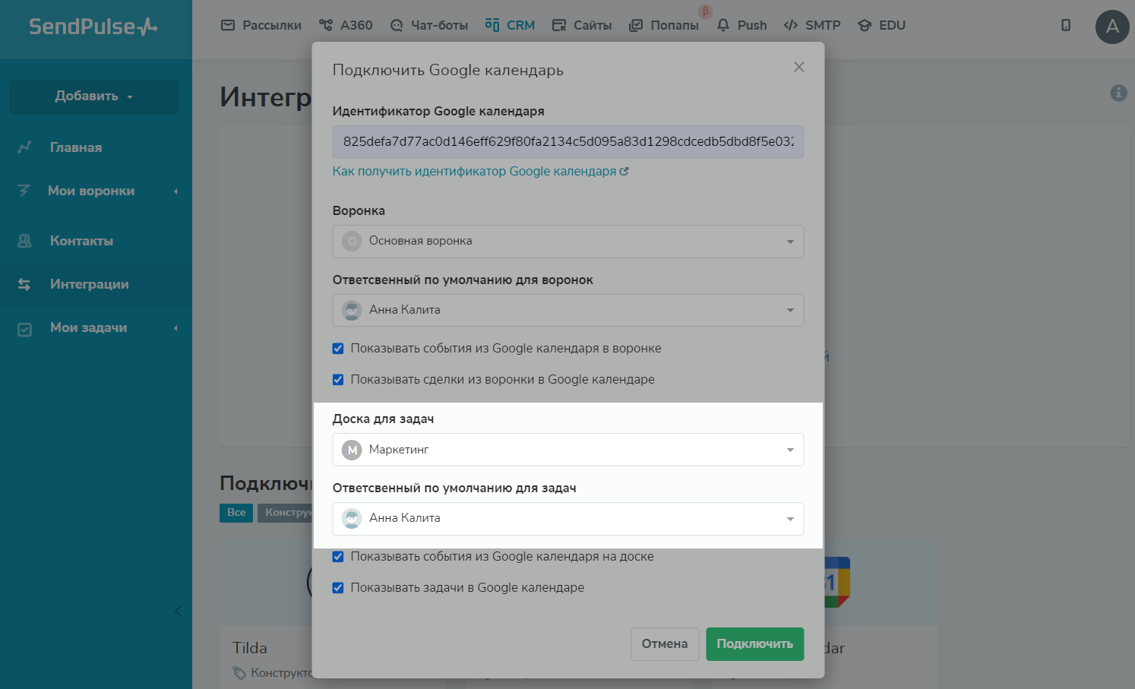Open Мои задачи in sidebar
The width and height of the screenshot is (1135, 689).
88,327
